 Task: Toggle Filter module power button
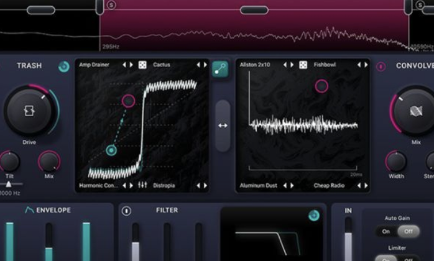[126, 211]
